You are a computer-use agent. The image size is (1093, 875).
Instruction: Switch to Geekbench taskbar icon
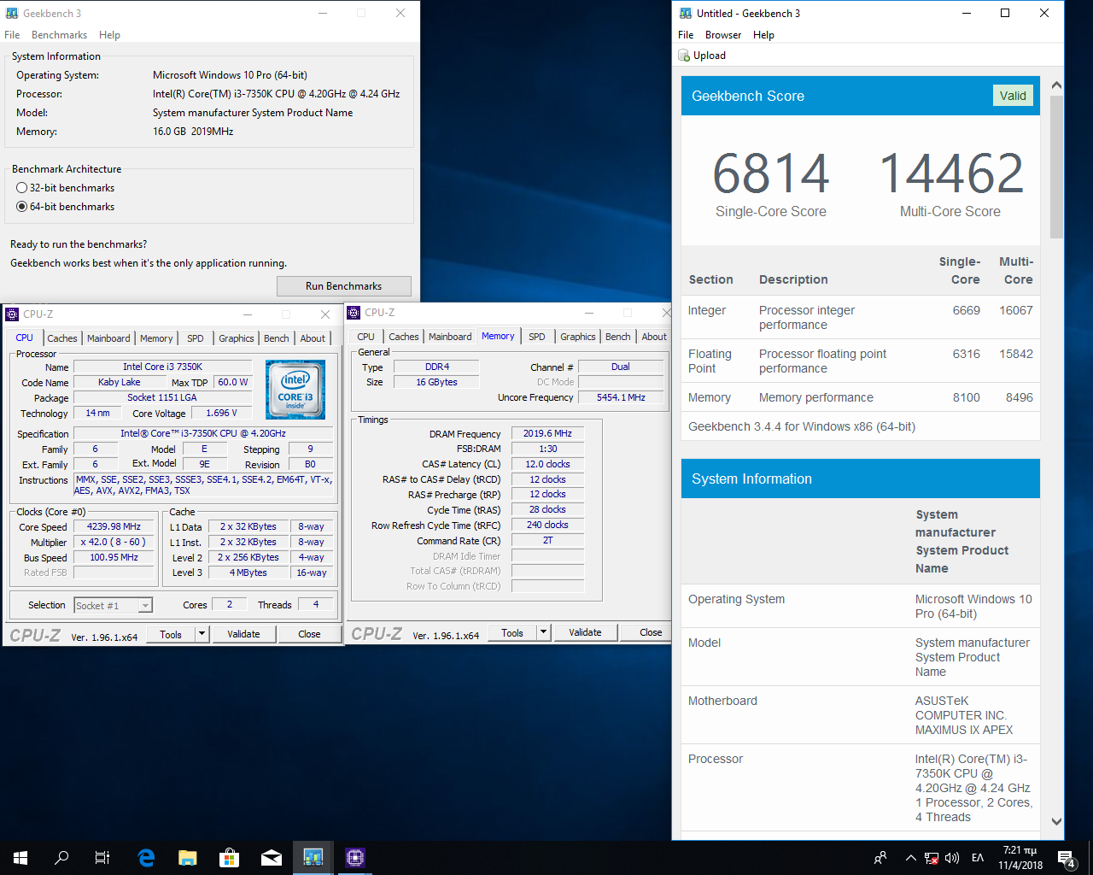tap(313, 857)
